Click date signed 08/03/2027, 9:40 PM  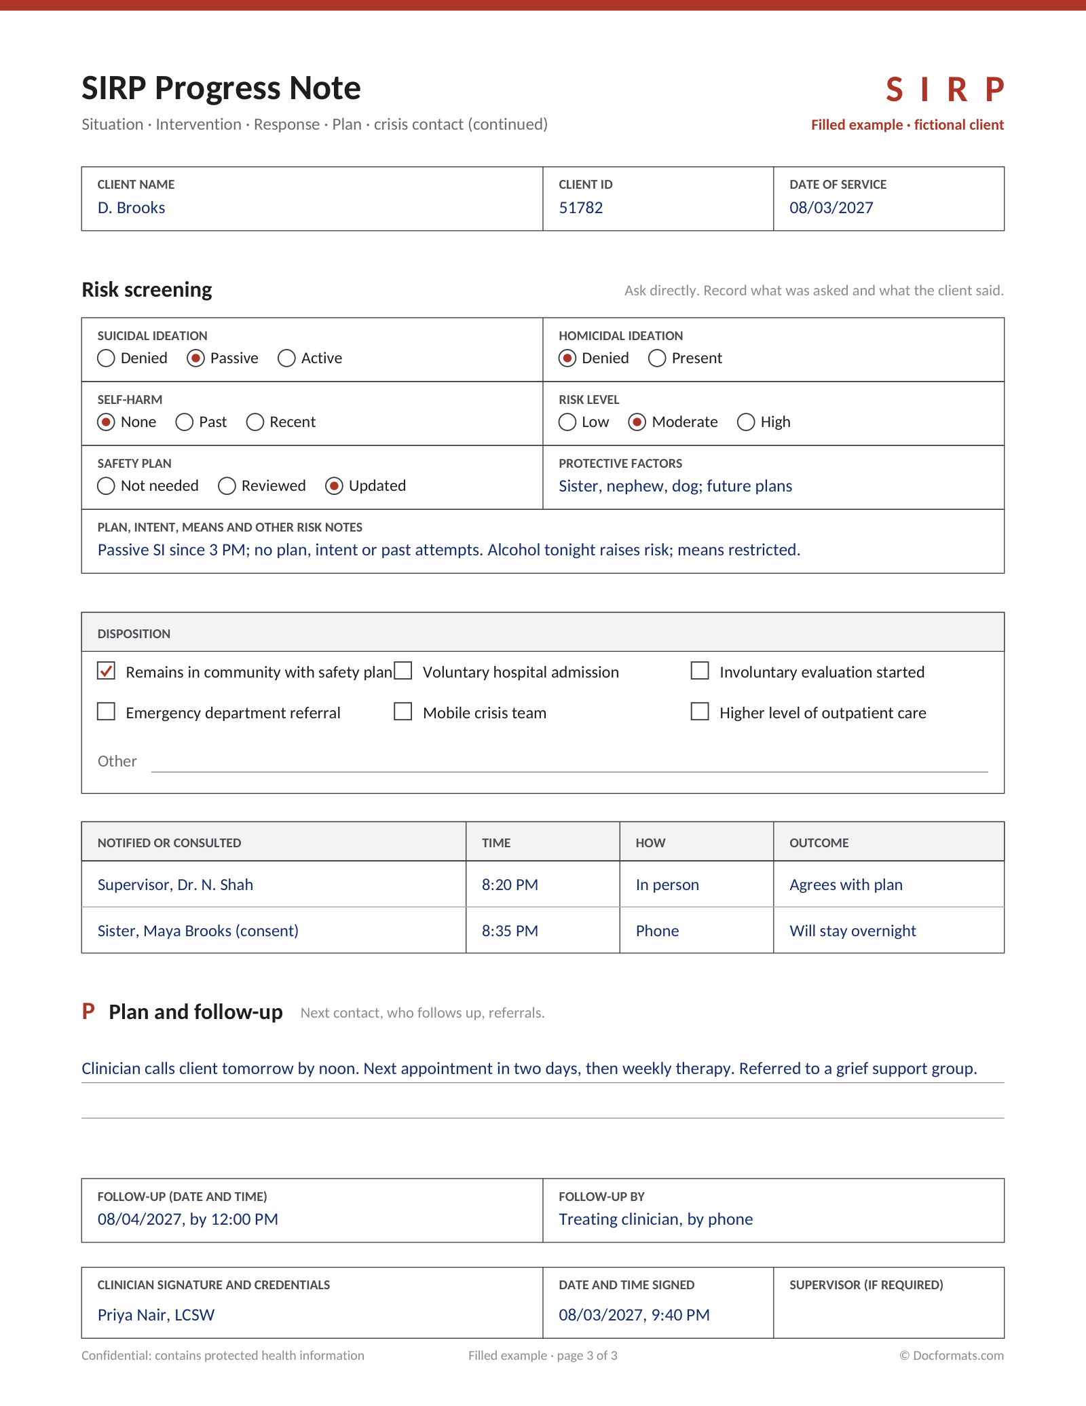pyautogui.click(x=658, y=1303)
